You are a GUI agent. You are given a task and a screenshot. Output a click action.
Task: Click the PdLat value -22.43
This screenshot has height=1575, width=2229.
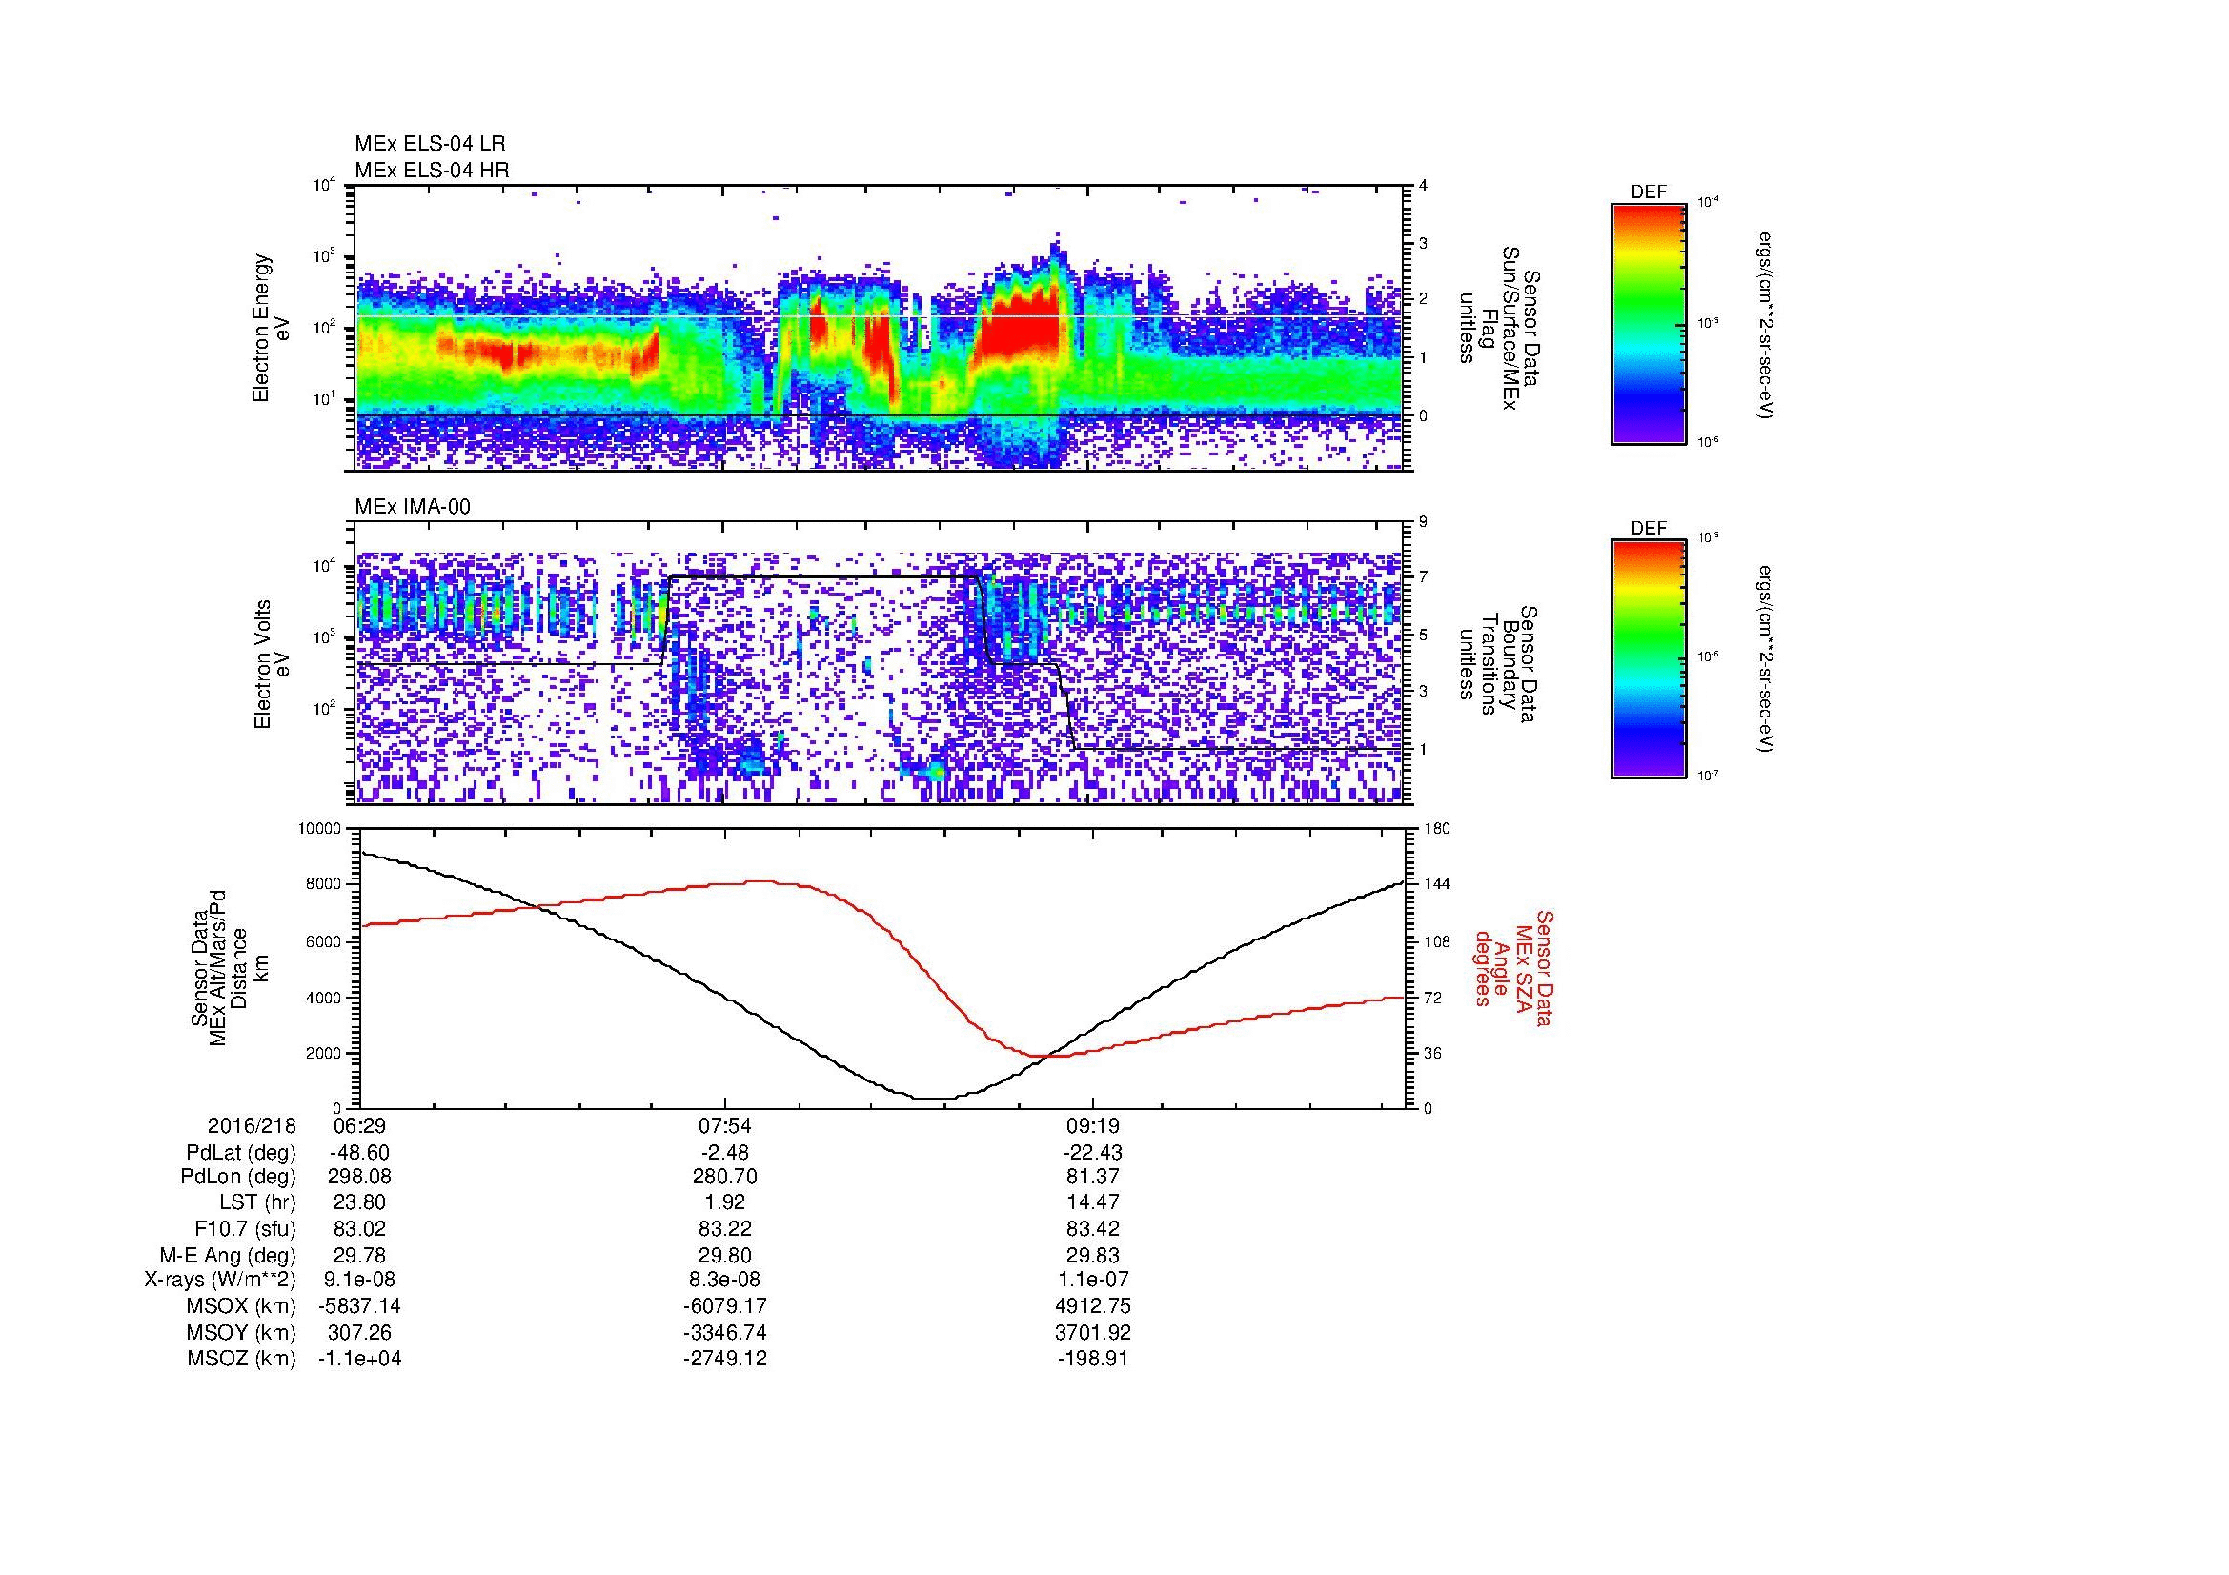pyautogui.click(x=1093, y=1153)
